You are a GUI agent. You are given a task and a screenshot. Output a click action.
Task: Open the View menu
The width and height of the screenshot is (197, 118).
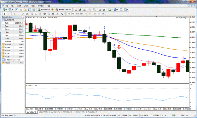click(12, 6)
